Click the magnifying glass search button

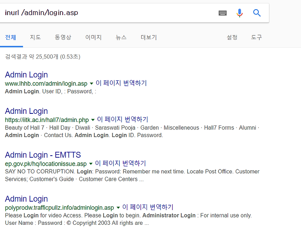pos(257,13)
